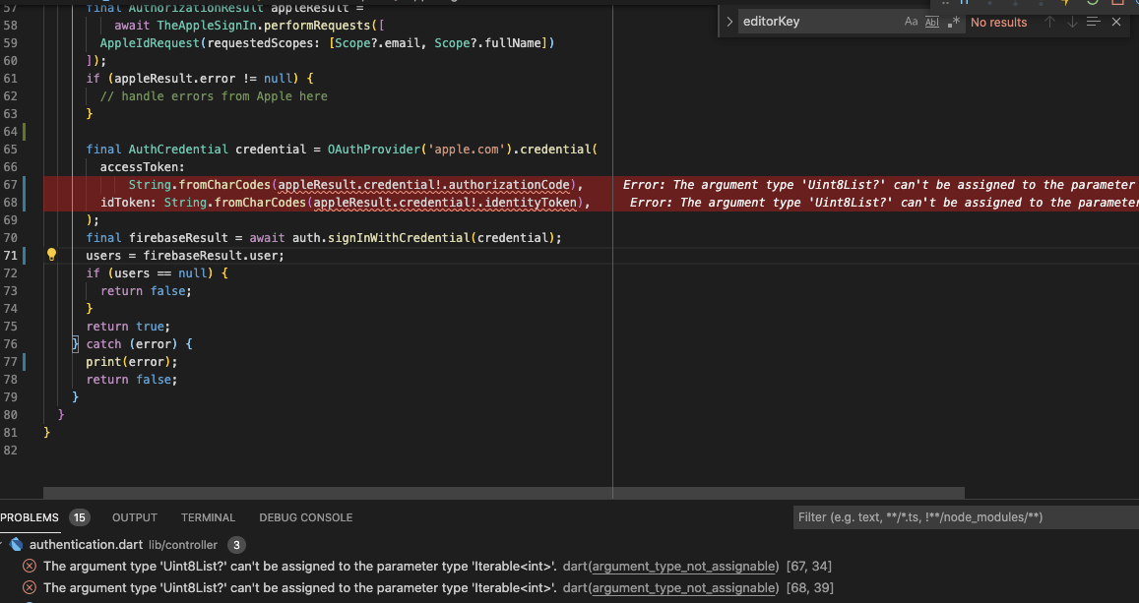Click the Previous Match arrow in the find widget

[x=1050, y=21]
